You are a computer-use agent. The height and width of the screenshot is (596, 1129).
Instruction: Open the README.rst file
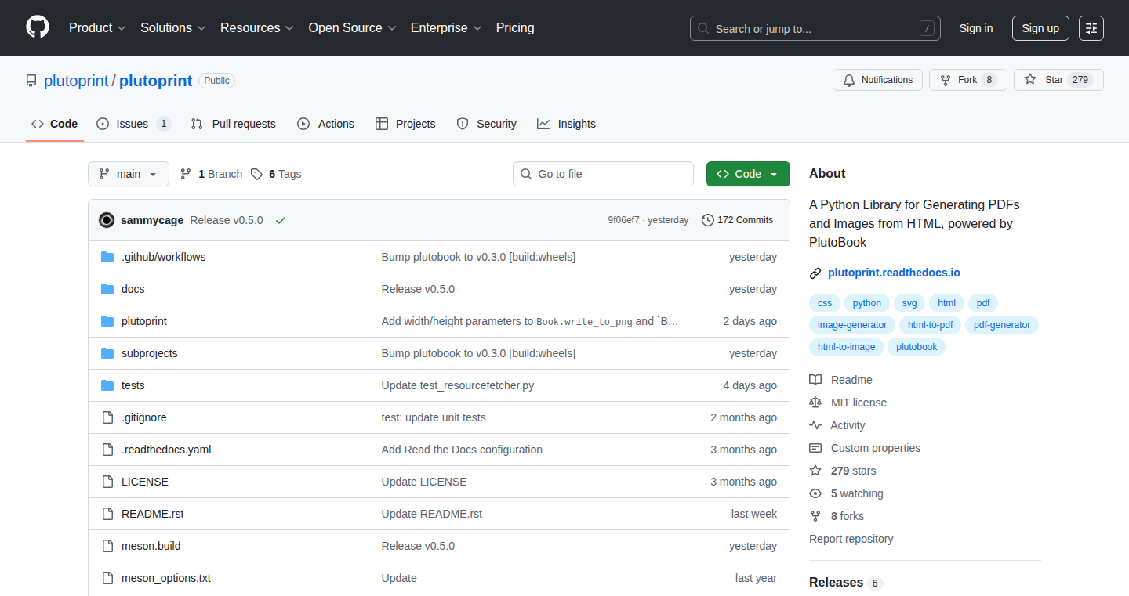coord(153,514)
